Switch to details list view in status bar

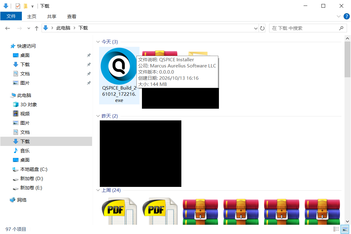click(x=336, y=229)
